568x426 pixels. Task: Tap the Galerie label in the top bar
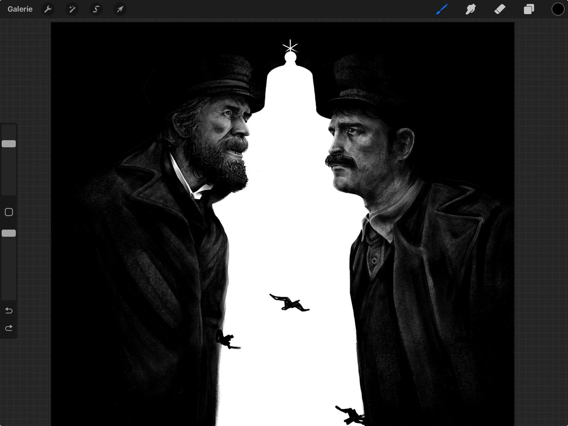tap(20, 9)
